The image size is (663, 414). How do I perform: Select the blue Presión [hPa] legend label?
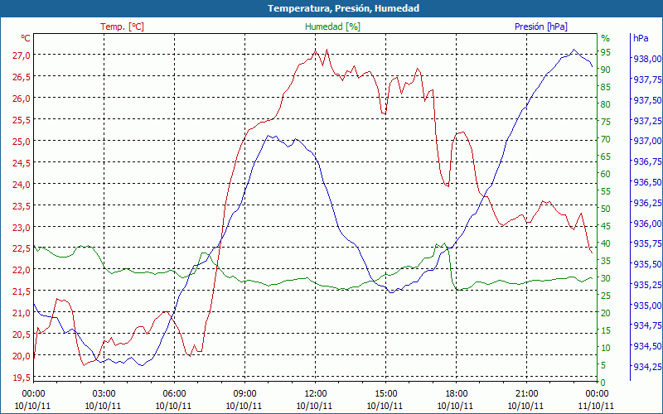click(541, 26)
